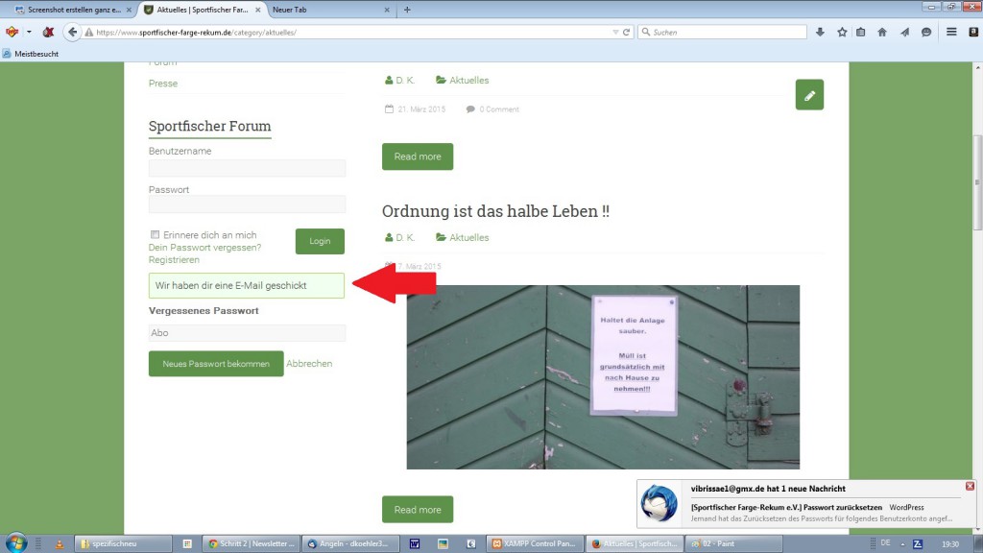This screenshot has width=983, height=553.
Task: Click the Vergessenes Passwort field containing Abo
Action: [247, 333]
